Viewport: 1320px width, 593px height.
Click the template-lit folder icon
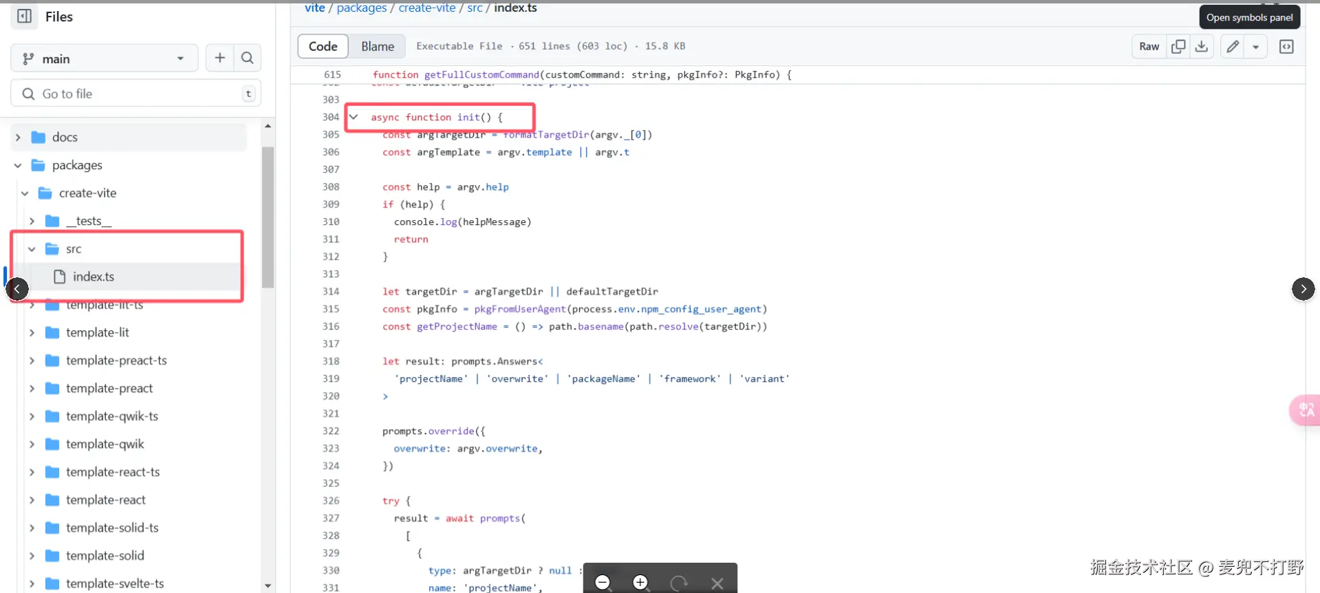(52, 332)
